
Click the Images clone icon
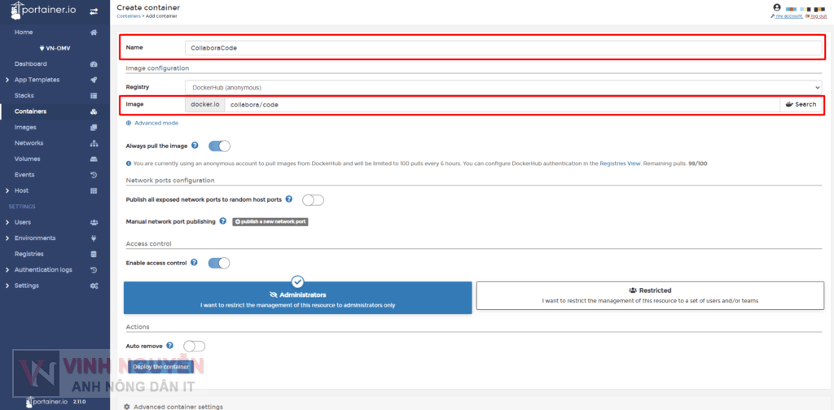pyautogui.click(x=94, y=128)
